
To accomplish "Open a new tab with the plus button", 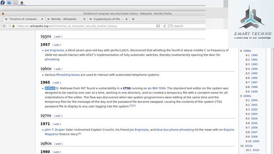I will [133, 19].
